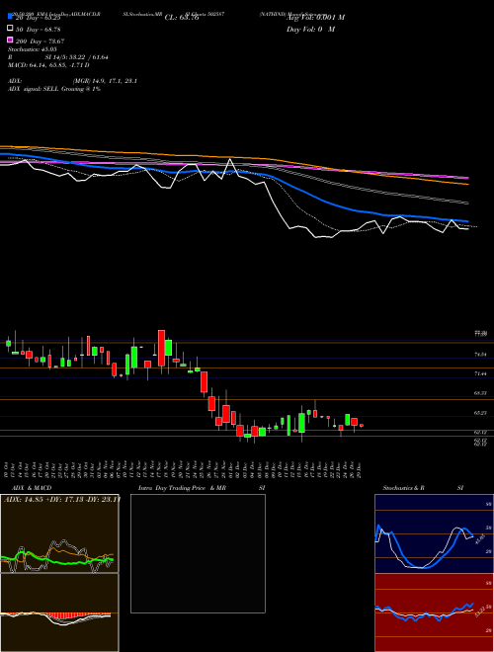Open the ADX indicator chart panel
494x652 pixels.
(x=59, y=533)
